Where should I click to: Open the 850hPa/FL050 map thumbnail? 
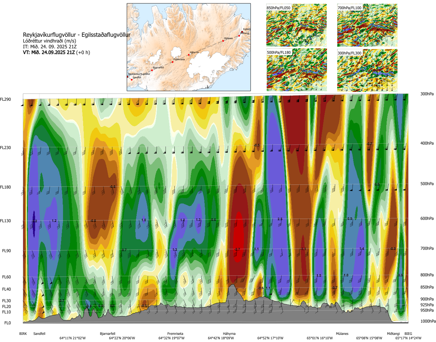click(x=296, y=25)
